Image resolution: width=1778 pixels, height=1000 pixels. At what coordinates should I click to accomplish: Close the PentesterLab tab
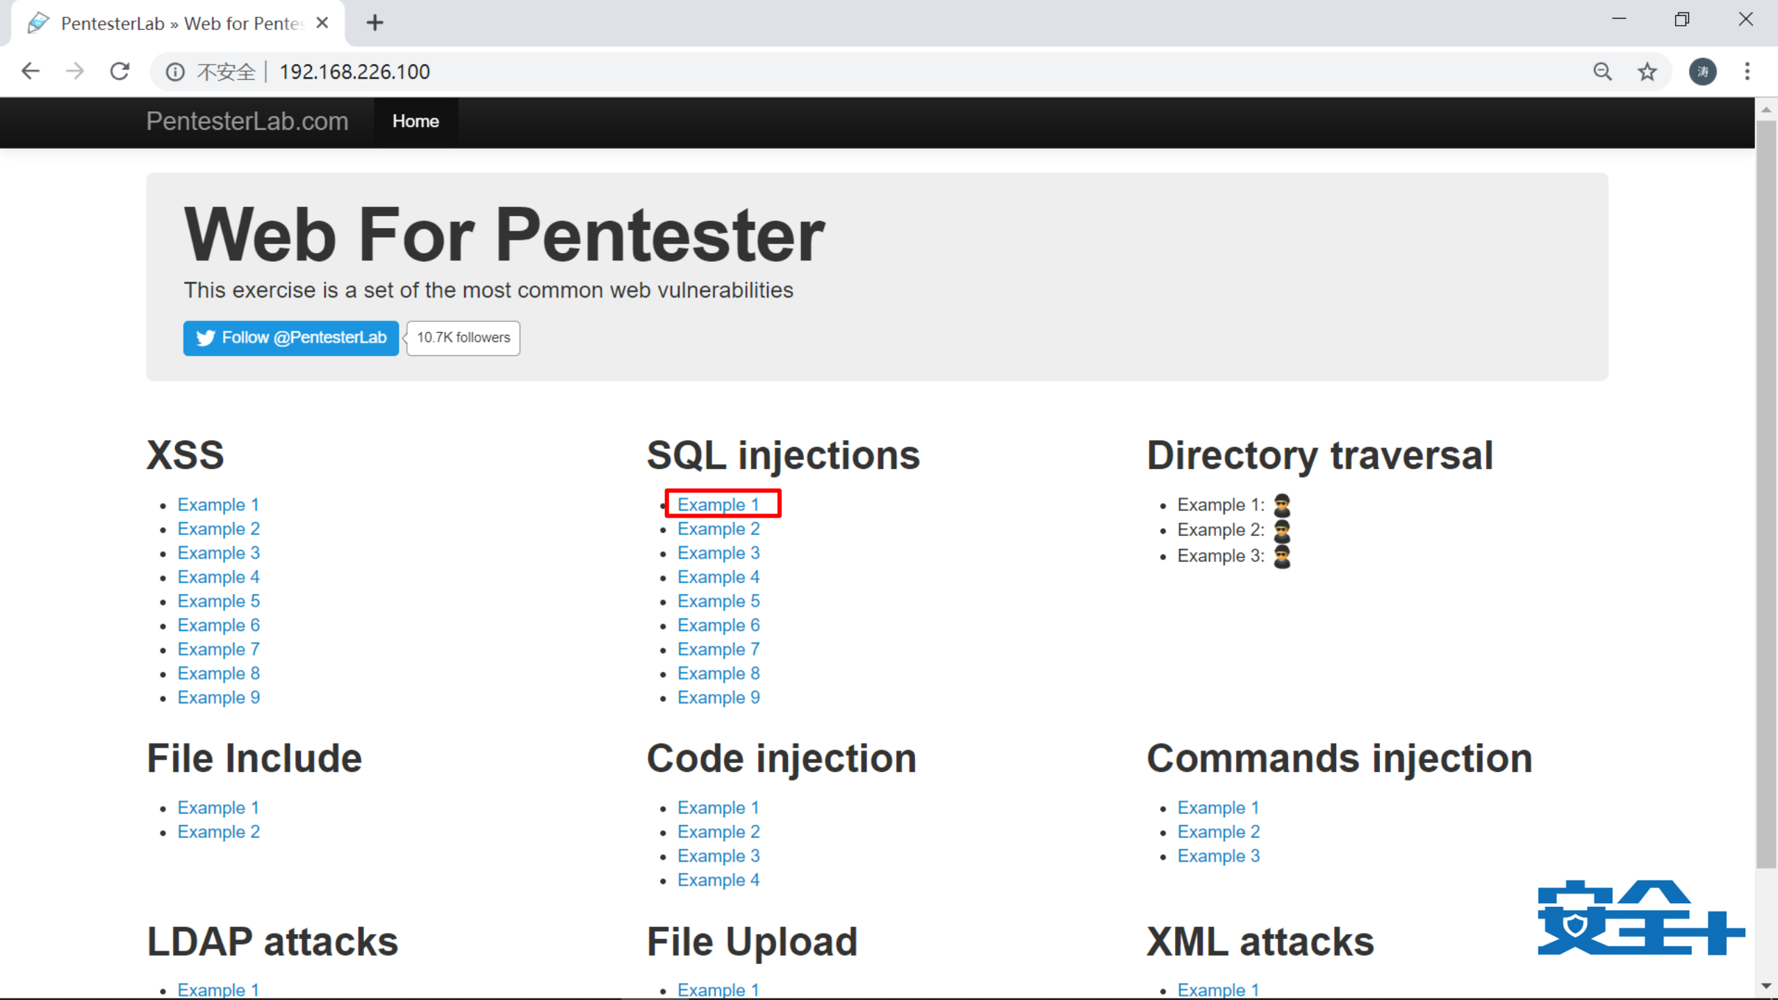[x=322, y=23]
